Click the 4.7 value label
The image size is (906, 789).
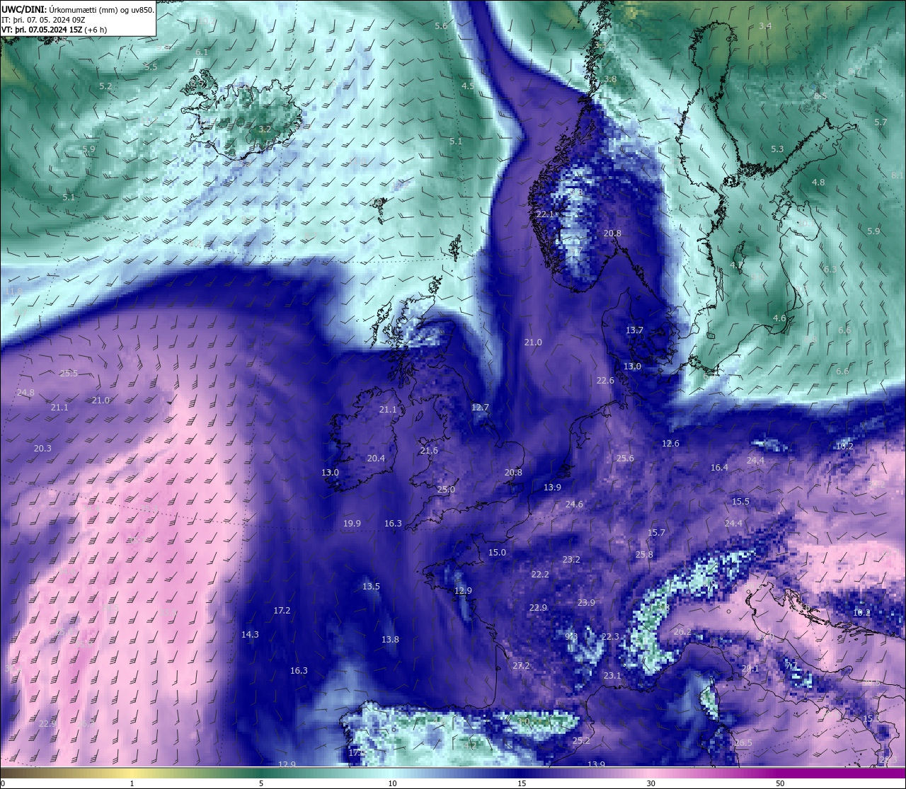pos(736,265)
